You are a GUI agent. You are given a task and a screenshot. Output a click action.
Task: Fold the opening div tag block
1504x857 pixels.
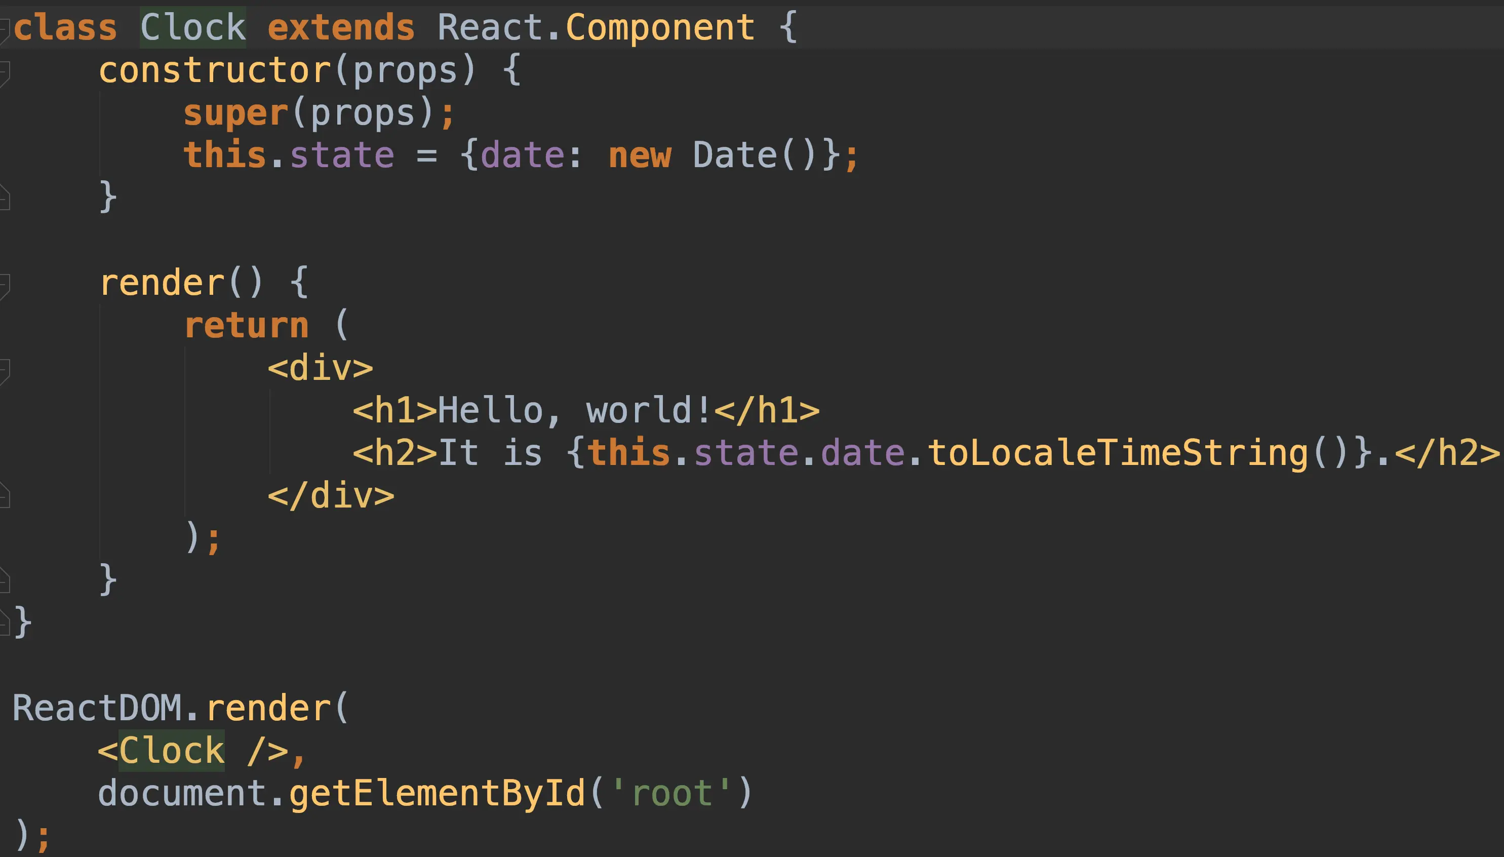[4, 371]
